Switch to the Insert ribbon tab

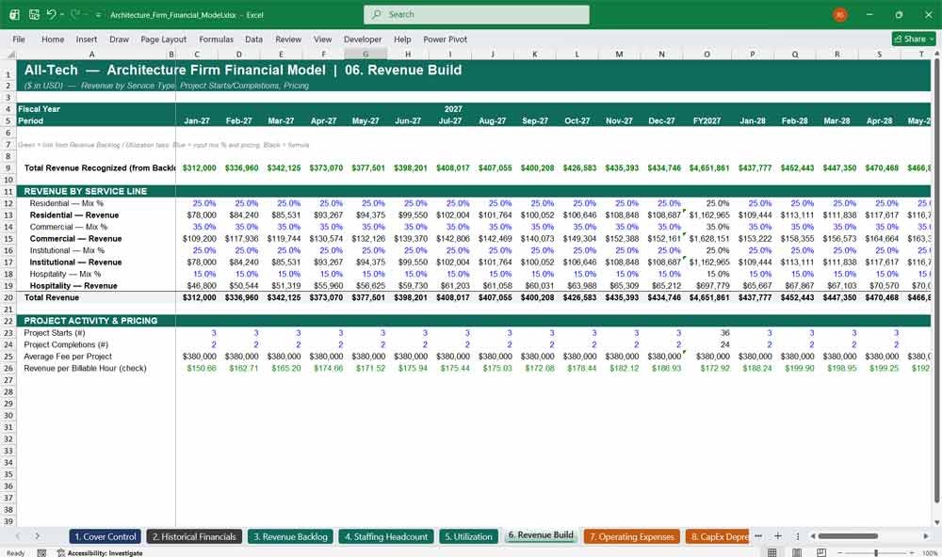tap(87, 39)
